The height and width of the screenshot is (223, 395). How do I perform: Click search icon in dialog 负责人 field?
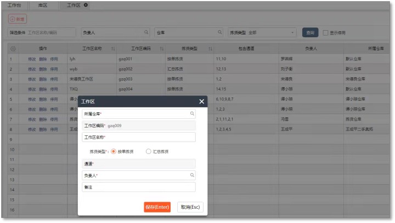192,175
